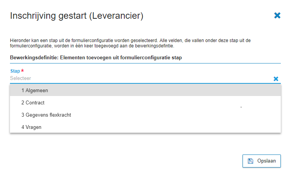Click the blue "Stap" field label
The height and width of the screenshot is (174, 290).
pos(15,71)
